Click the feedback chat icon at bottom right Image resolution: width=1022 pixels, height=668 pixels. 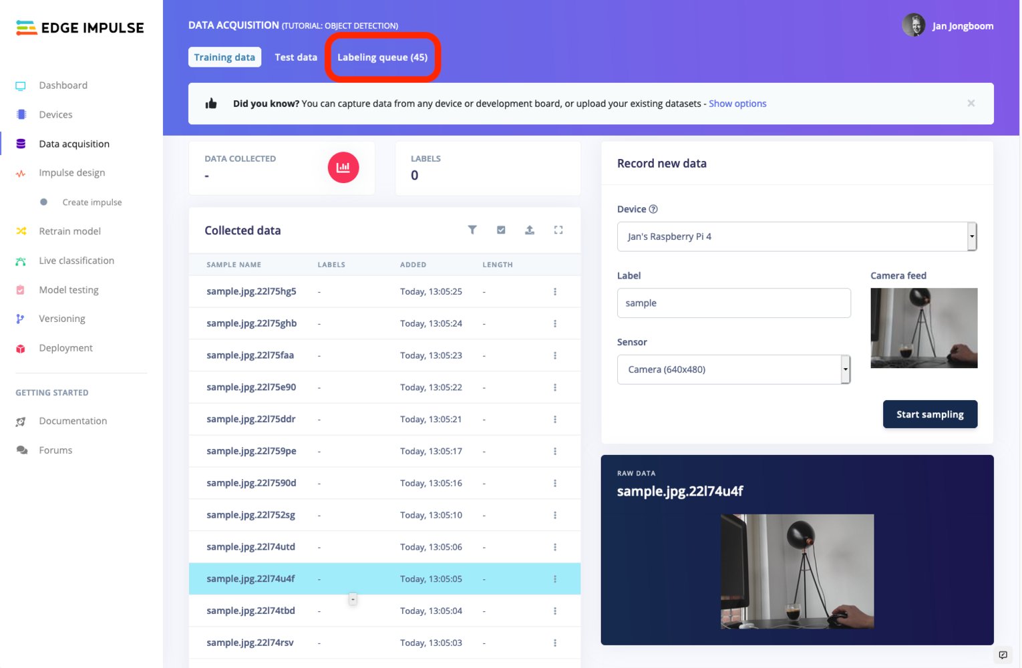tap(1003, 655)
